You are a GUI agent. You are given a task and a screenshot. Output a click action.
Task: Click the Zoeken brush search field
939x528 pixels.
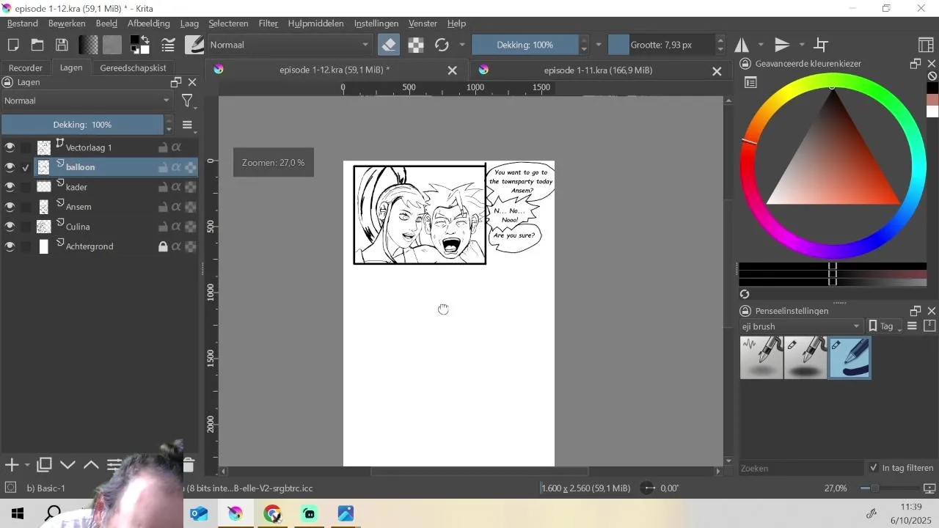click(801, 468)
